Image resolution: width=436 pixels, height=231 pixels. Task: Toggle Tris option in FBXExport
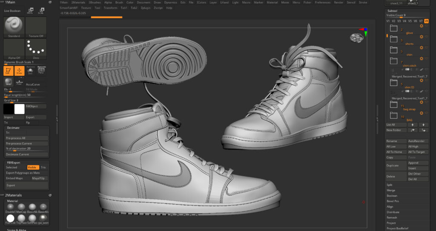coord(44,167)
